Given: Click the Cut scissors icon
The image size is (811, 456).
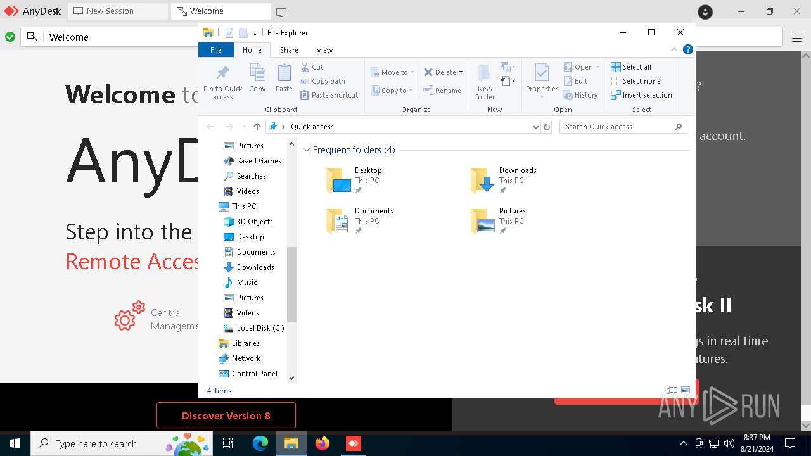Looking at the screenshot, I should point(305,66).
